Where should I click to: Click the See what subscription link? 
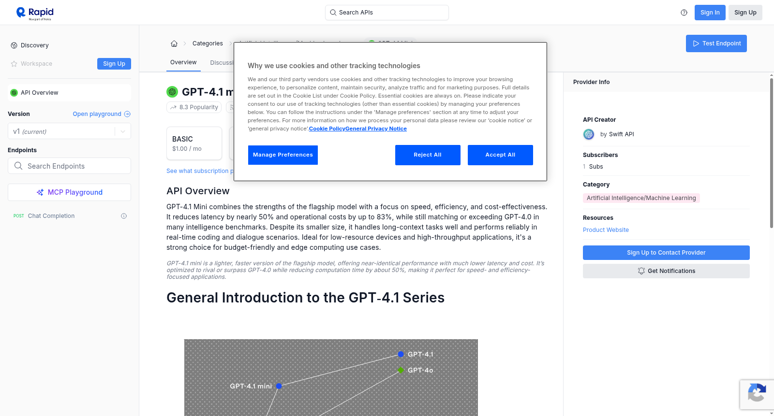click(x=200, y=171)
